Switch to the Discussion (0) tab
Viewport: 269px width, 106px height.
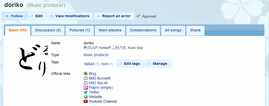coord(48,30)
